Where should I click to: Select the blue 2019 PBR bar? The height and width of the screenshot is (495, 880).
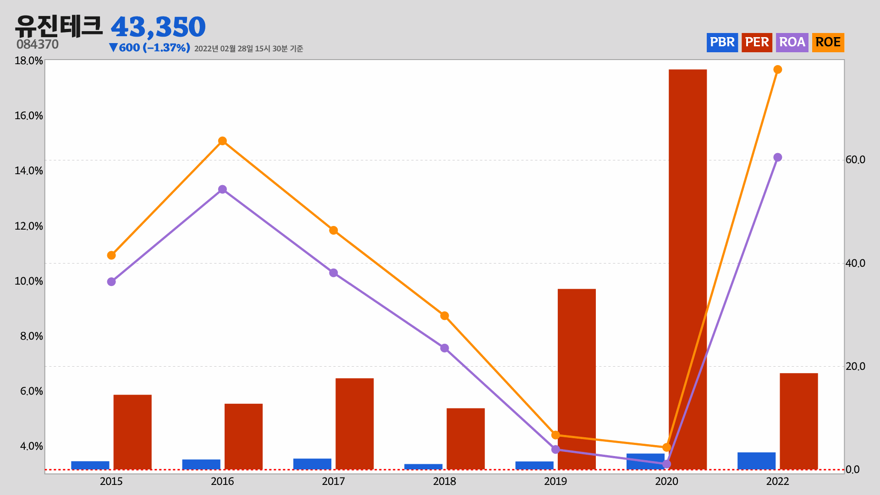click(x=534, y=465)
